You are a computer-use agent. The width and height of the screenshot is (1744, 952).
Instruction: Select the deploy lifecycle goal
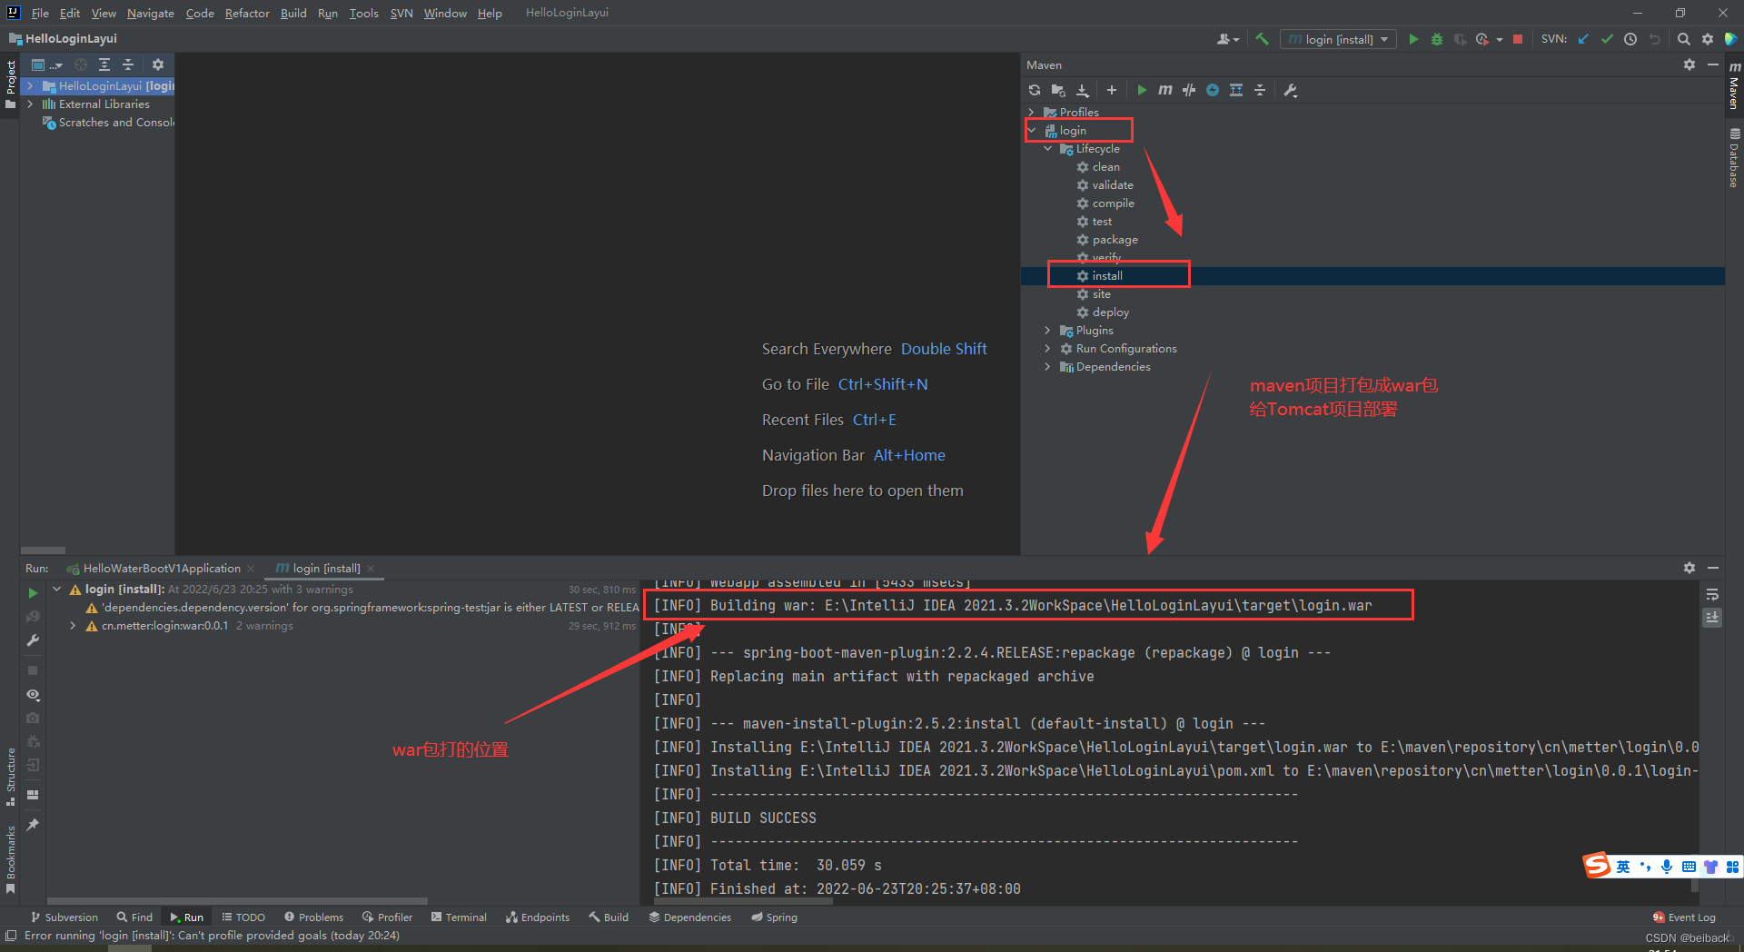1110,312
